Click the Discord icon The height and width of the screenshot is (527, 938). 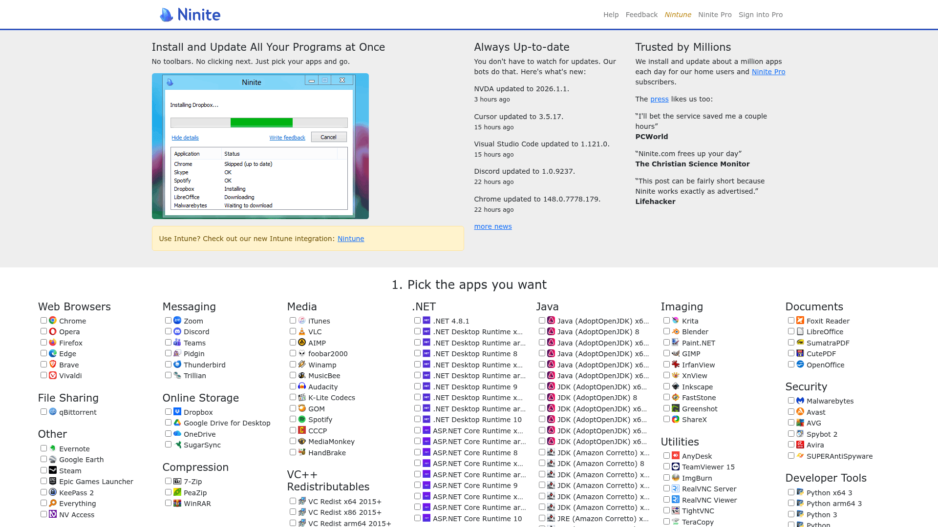177,331
